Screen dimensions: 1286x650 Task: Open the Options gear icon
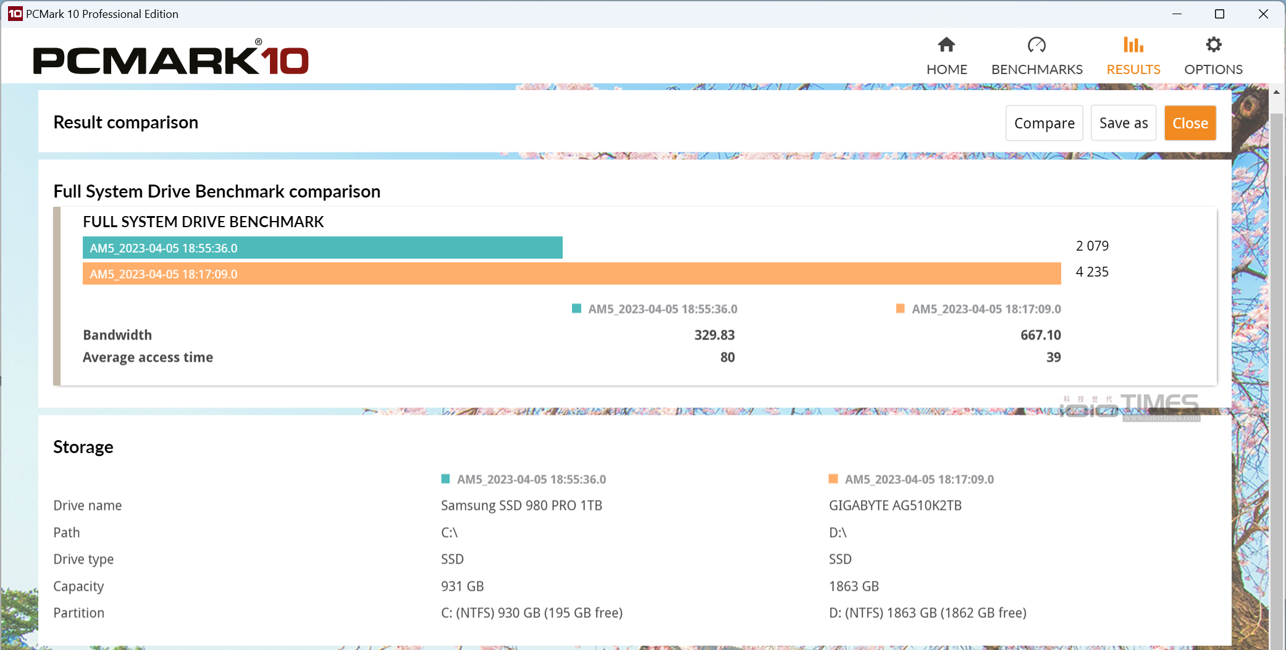pyautogui.click(x=1213, y=44)
